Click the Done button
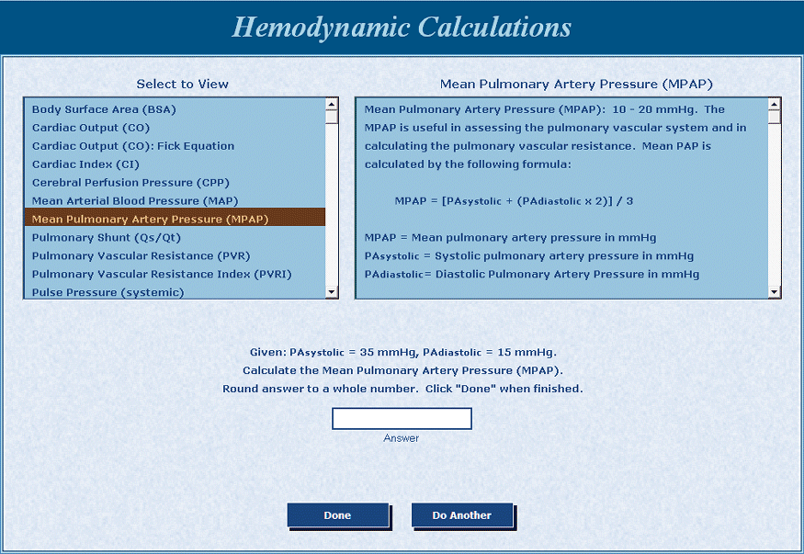 [337, 515]
